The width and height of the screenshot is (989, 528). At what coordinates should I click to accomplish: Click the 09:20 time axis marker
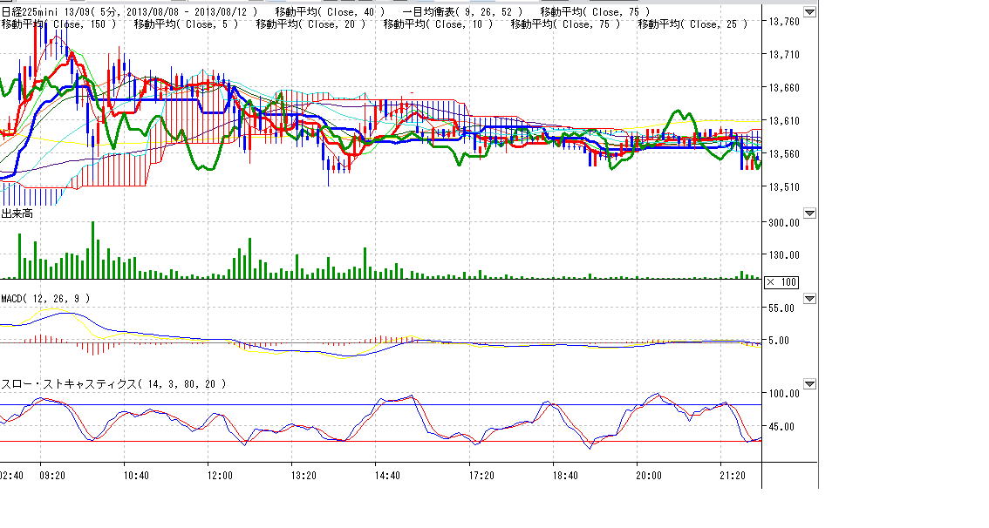point(53,476)
